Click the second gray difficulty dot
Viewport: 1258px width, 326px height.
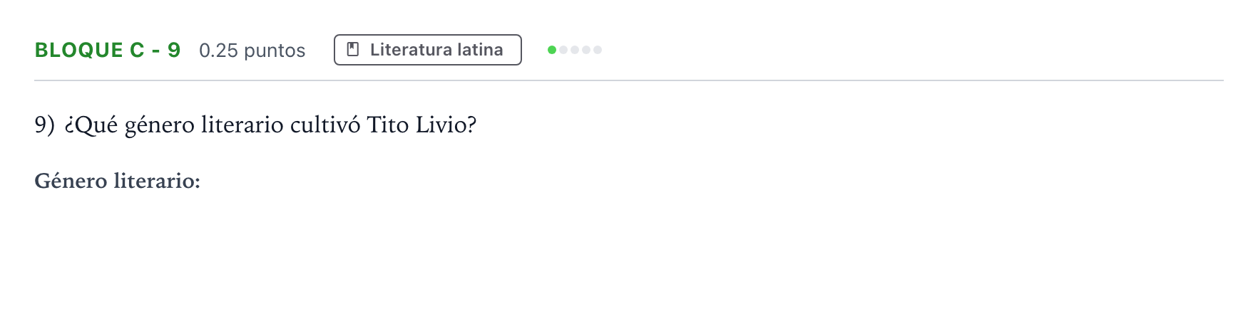pos(563,50)
